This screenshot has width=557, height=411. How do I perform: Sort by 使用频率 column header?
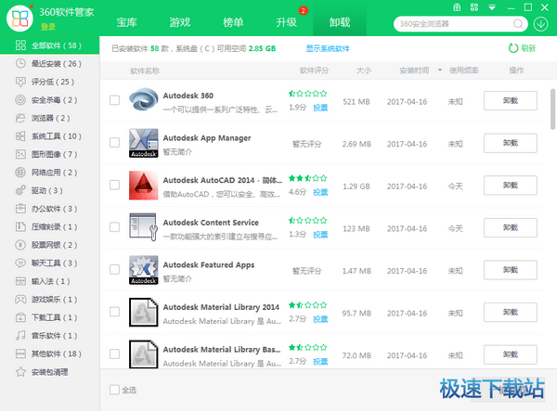(463, 71)
